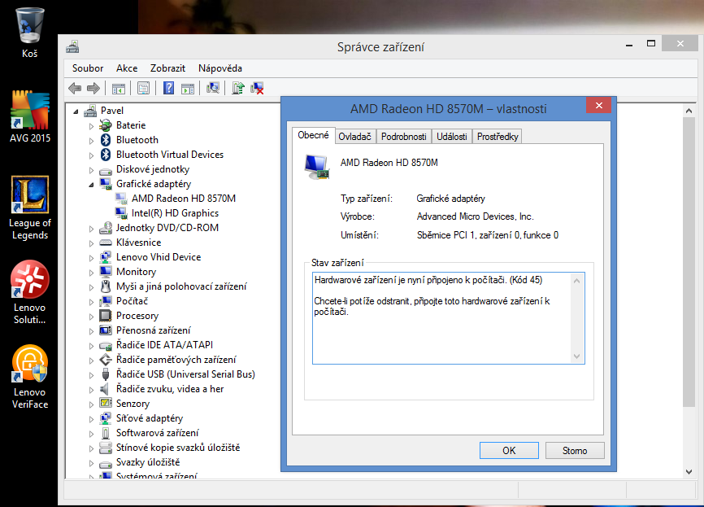
Task: Open the Lenovo Solutions desktop shortcut
Action: pos(29,292)
